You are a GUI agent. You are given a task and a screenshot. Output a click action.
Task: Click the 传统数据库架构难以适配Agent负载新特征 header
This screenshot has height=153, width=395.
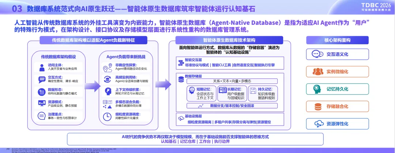[93, 40]
